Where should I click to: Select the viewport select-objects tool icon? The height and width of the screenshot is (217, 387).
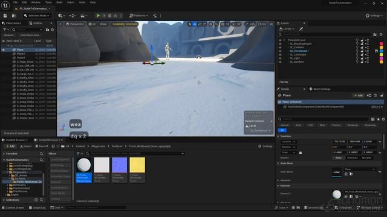coord(189,24)
